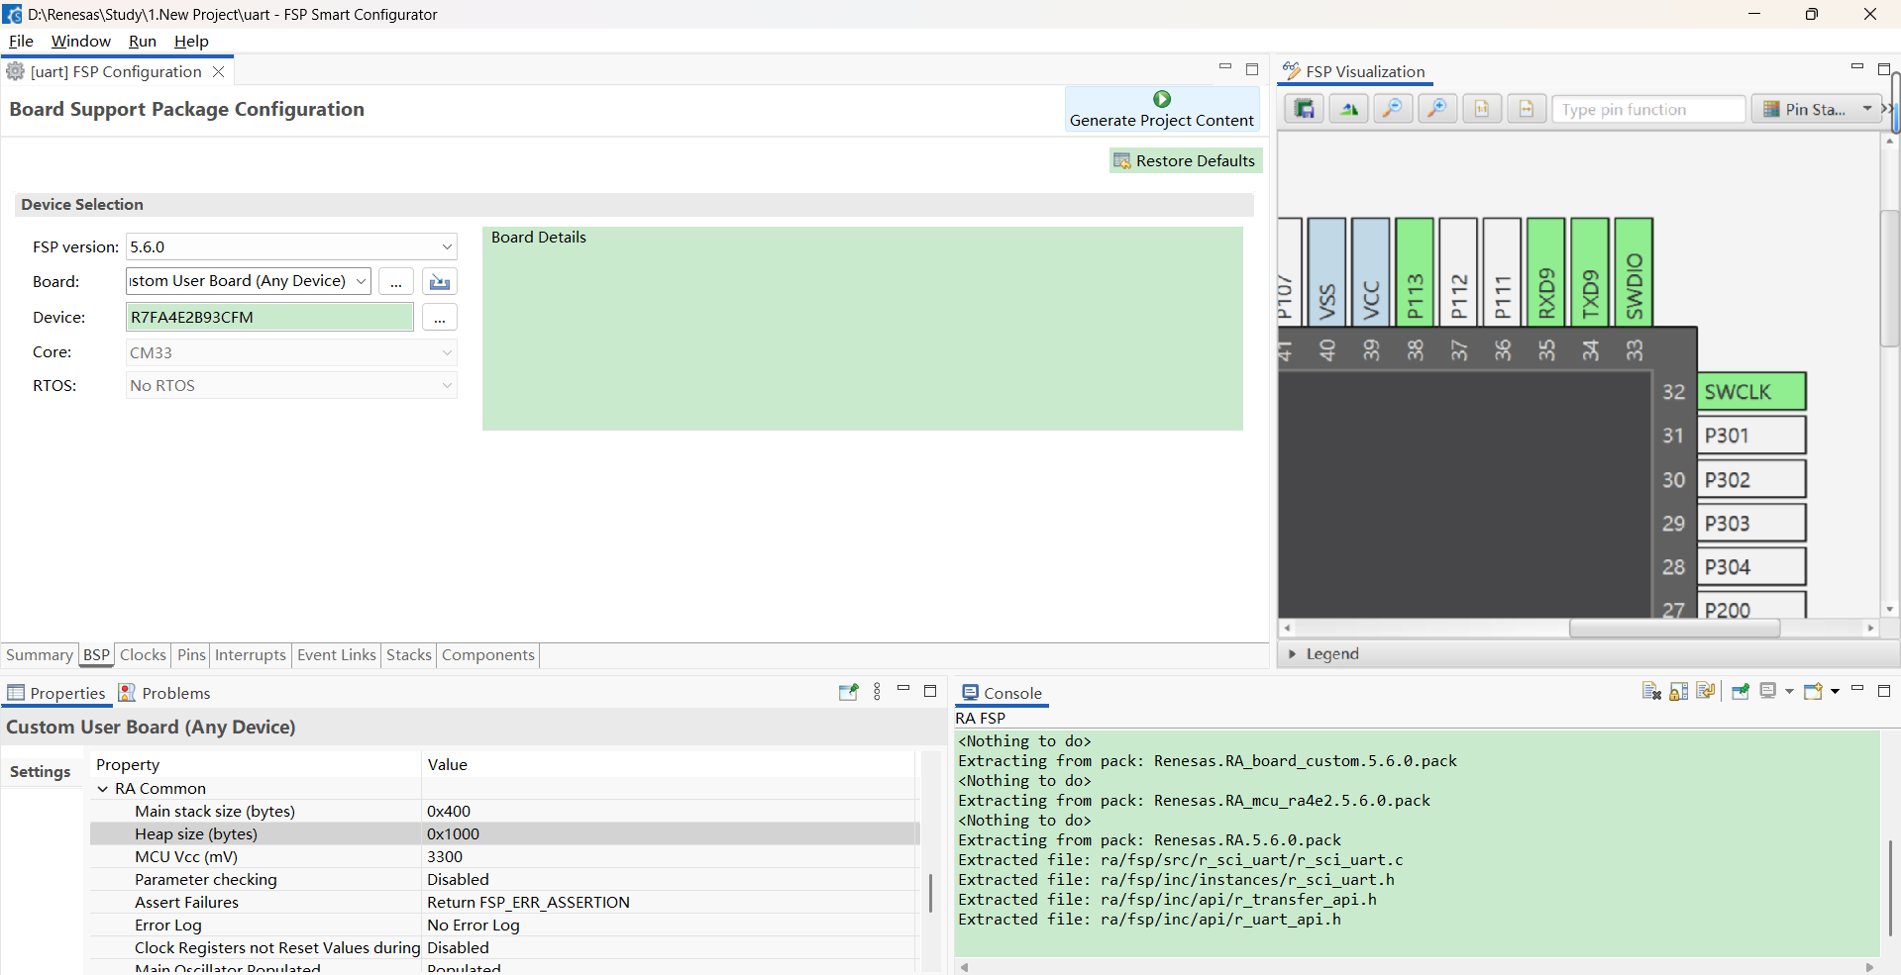Open the FSP version dropdown
The height and width of the screenshot is (975, 1901).
[446, 247]
